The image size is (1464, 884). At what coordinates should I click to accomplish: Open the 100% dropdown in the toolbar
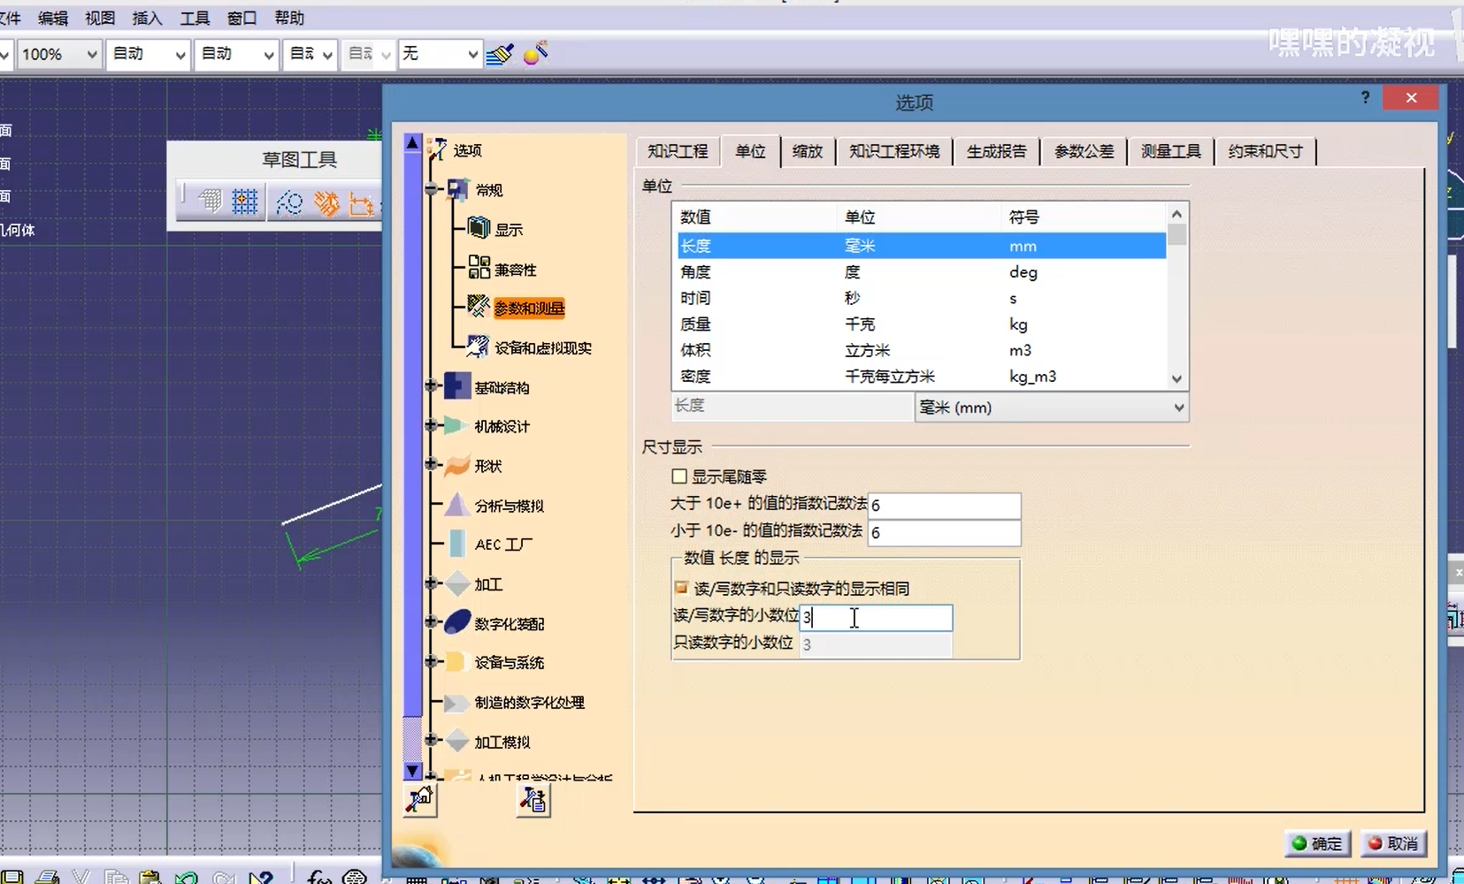(91, 55)
